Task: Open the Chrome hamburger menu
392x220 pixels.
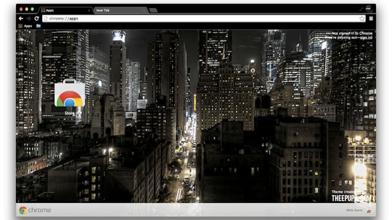Action: [371, 18]
